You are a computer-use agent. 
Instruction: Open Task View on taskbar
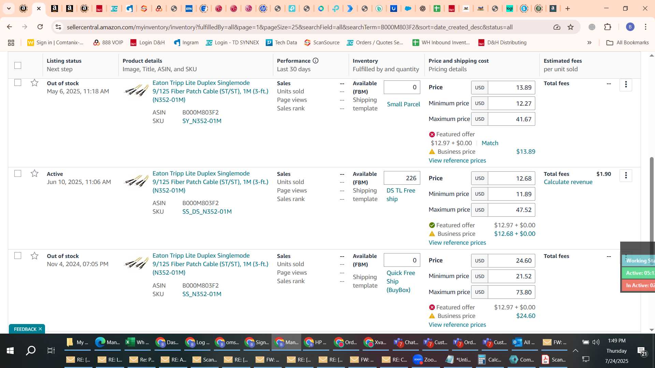tap(51, 351)
